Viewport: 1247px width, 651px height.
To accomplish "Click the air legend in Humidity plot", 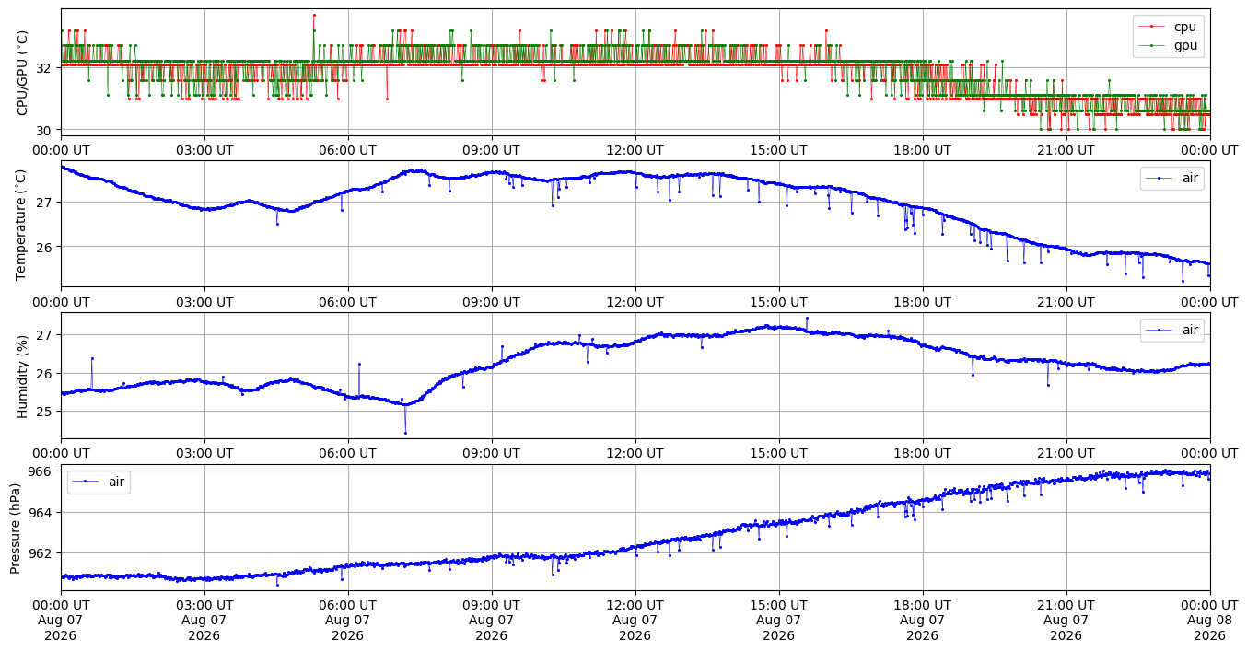I will click(x=1172, y=330).
